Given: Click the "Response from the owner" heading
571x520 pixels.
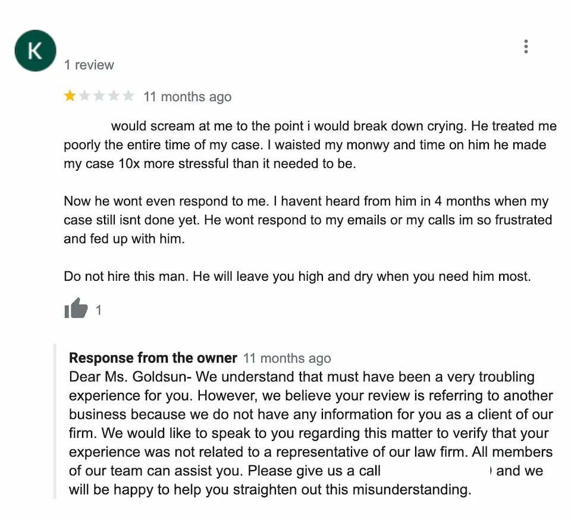Looking at the screenshot, I should (153, 358).
